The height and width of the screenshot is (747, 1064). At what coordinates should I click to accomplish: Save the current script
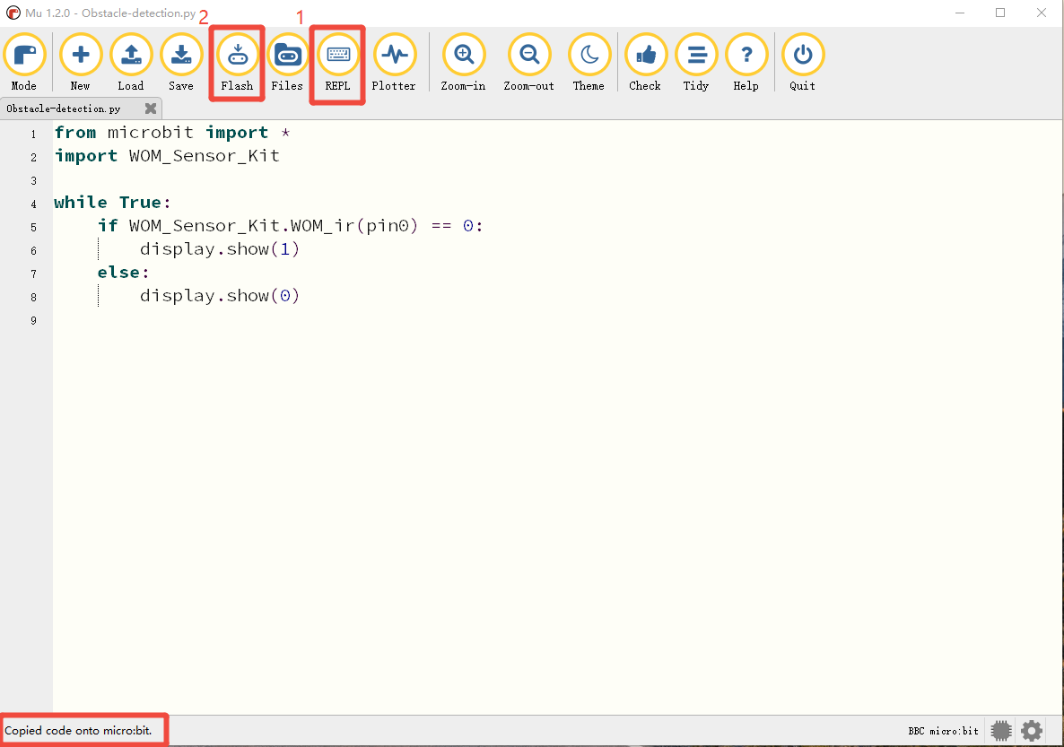181,63
